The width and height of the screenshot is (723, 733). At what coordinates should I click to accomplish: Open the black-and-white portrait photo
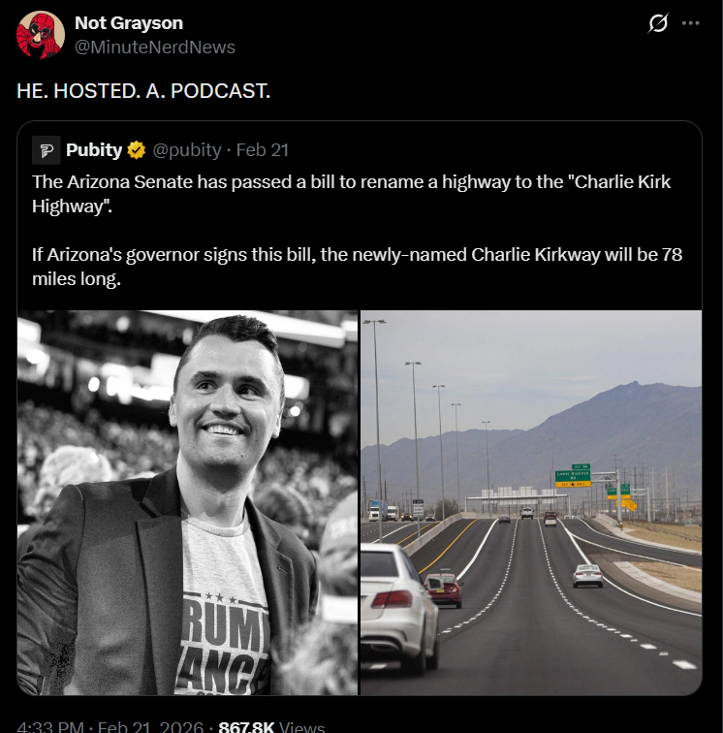click(187, 502)
